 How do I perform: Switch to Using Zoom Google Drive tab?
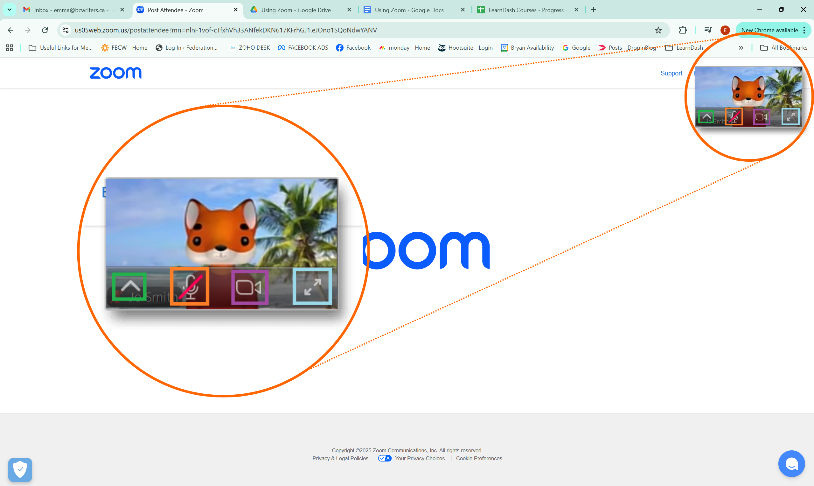[296, 10]
